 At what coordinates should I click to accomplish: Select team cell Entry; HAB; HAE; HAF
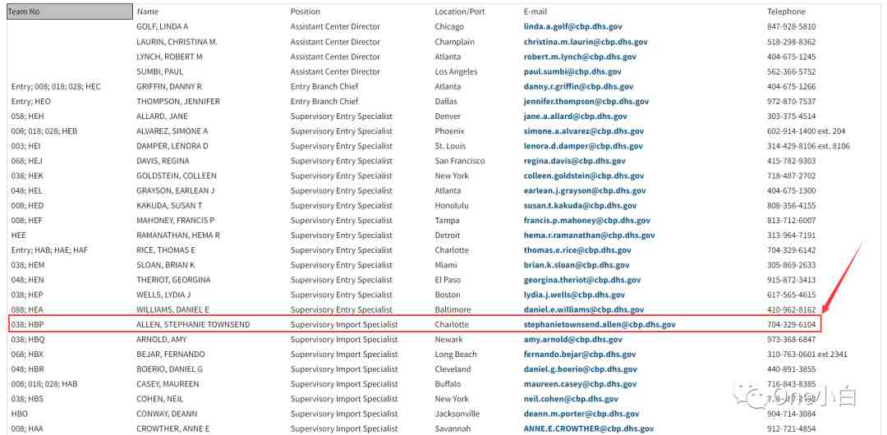coord(50,250)
